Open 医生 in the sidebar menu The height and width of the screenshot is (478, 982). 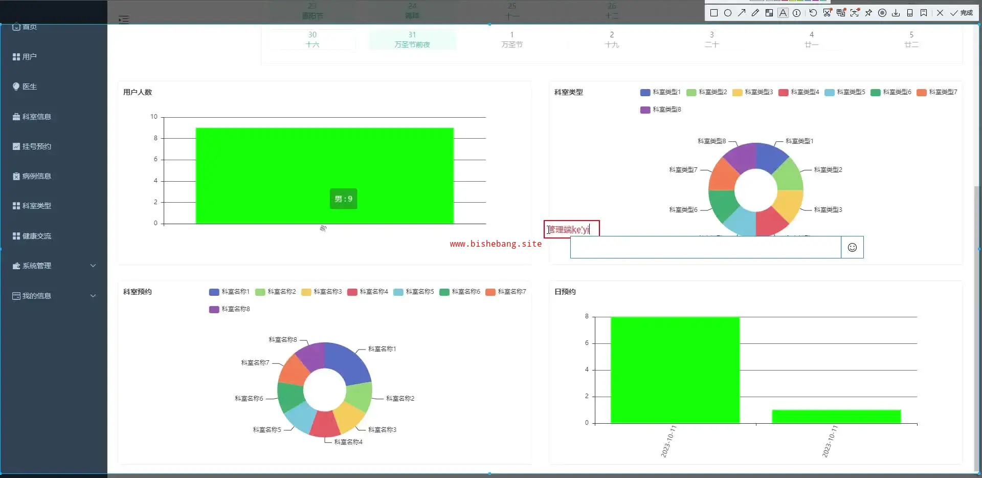tap(30, 86)
